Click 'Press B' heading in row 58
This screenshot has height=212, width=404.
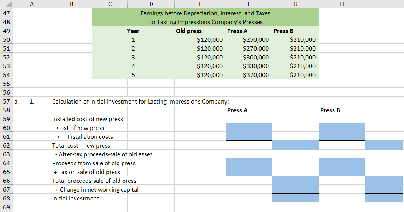(330, 110)
